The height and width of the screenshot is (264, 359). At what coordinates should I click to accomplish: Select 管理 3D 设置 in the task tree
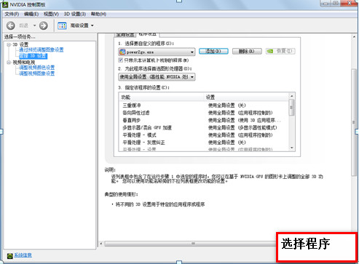pyautogui.click(x=33, y=56)
